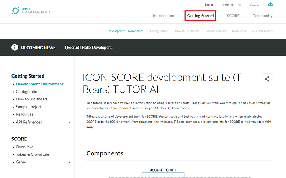Open Token & Crowdsale in sidebar
286x178 pixels.
[x=32, y=154]
